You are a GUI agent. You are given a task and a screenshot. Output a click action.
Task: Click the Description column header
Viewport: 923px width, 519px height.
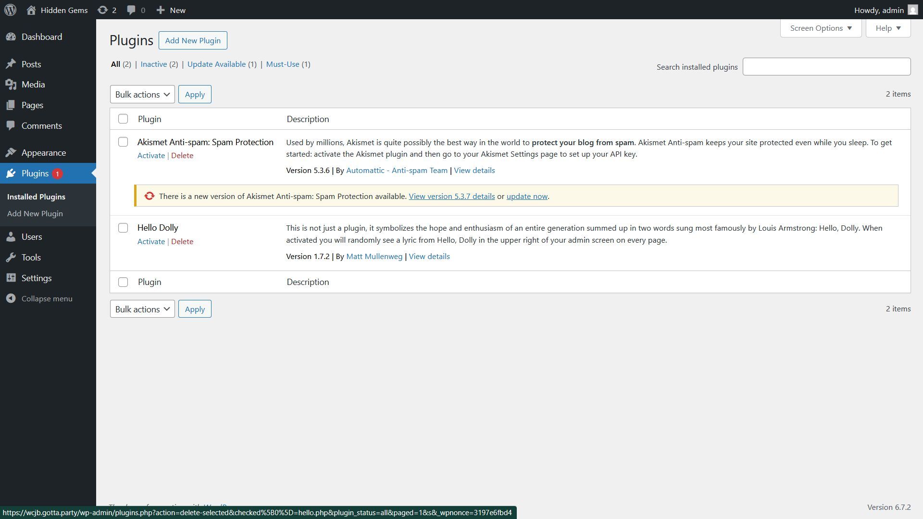tap(308, 119)
